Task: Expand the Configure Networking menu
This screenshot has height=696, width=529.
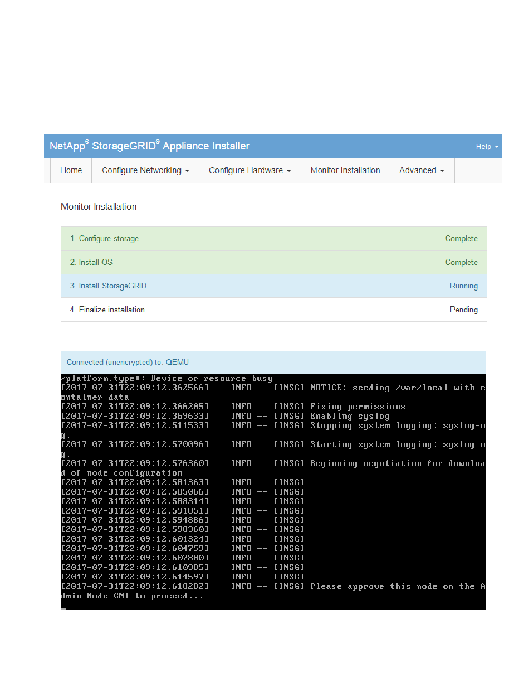Action: [145, 171]
